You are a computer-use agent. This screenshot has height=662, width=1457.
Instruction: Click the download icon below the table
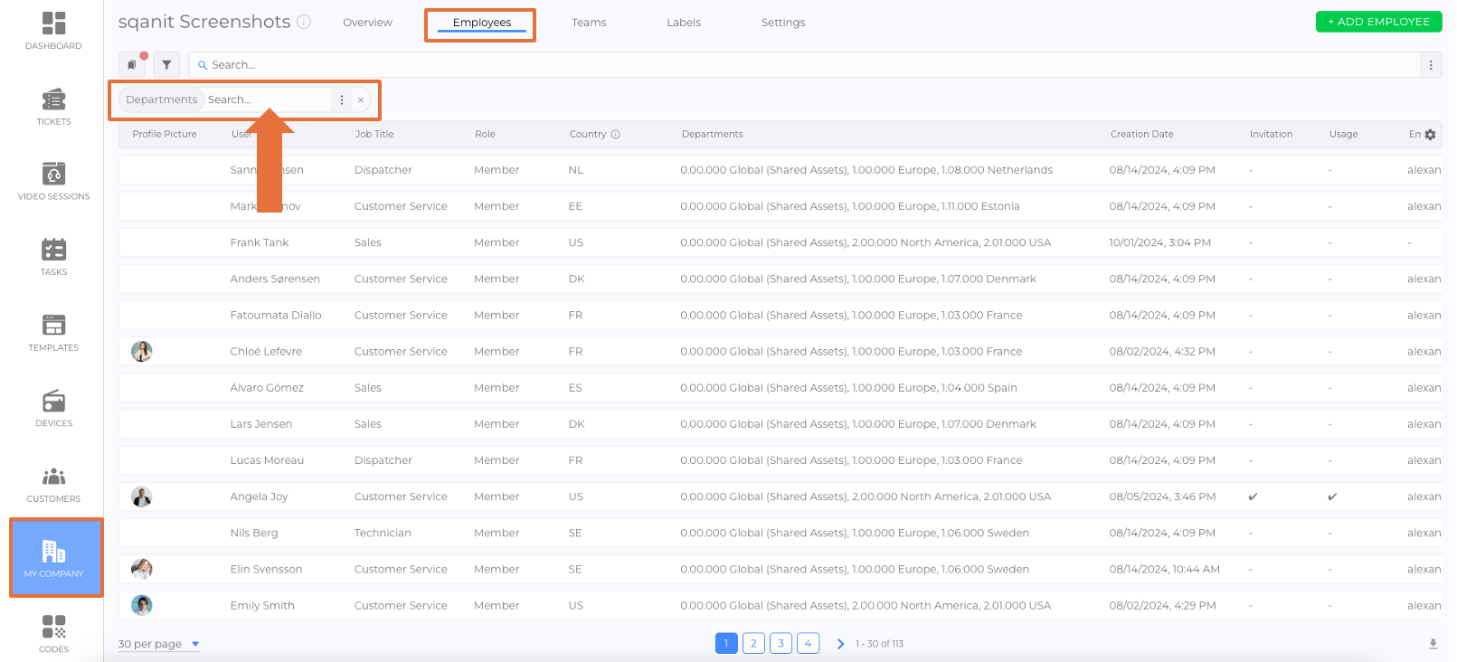(1433, 644)
